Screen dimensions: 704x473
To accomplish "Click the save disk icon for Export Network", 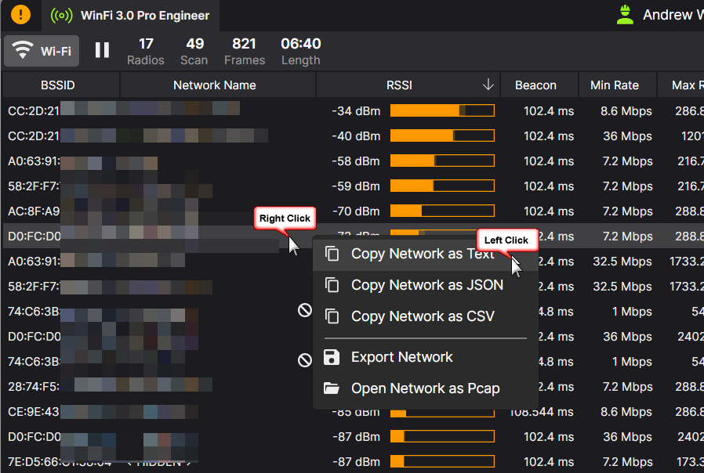I will tap(332, 357).
